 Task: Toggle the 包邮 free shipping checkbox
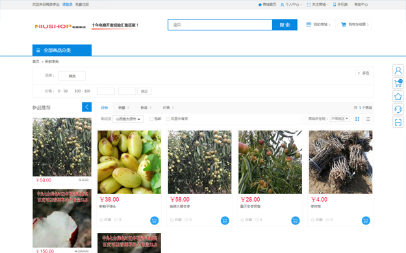pos(151,119)
